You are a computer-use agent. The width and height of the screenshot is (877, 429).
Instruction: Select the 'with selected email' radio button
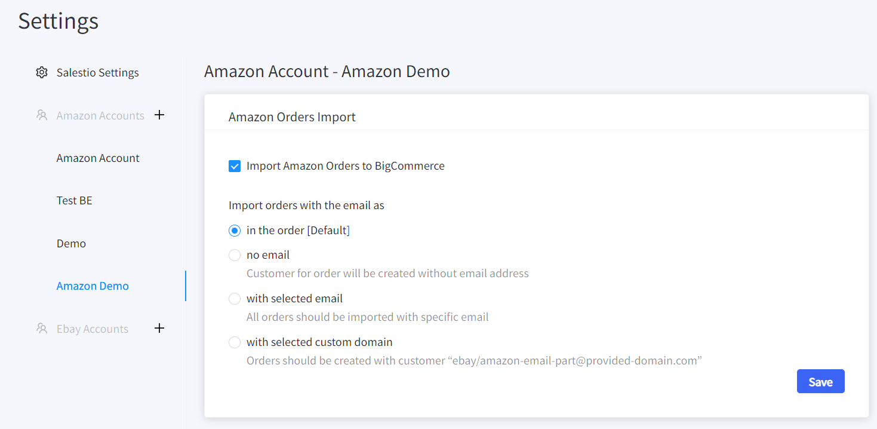point(235,299)
